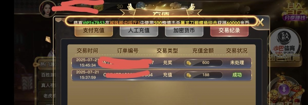Tap the gold coin icon in top bar
Viewport: 308px width, 105px height.
(99, 8)
